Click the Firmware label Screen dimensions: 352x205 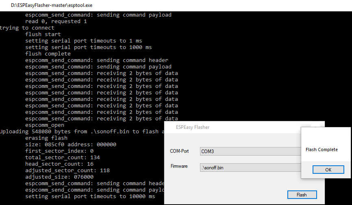179,166
